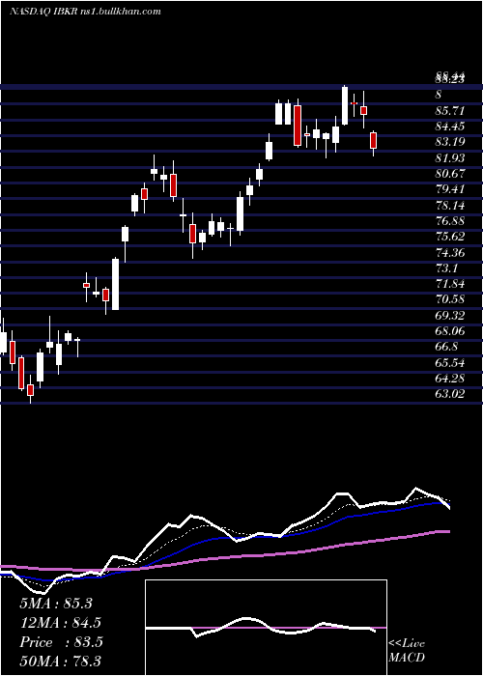Click the 5MA : 85.3 readout
The height and width of the screenshot is (676, 483).
56,604
